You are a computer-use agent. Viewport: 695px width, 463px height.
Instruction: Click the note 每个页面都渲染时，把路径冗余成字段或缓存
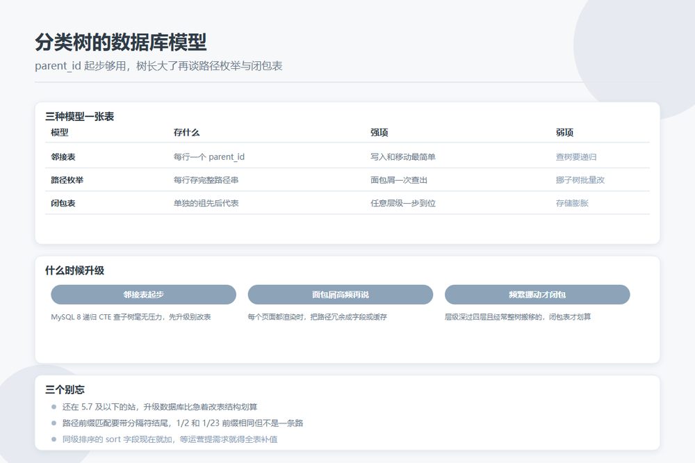(318, 317)
